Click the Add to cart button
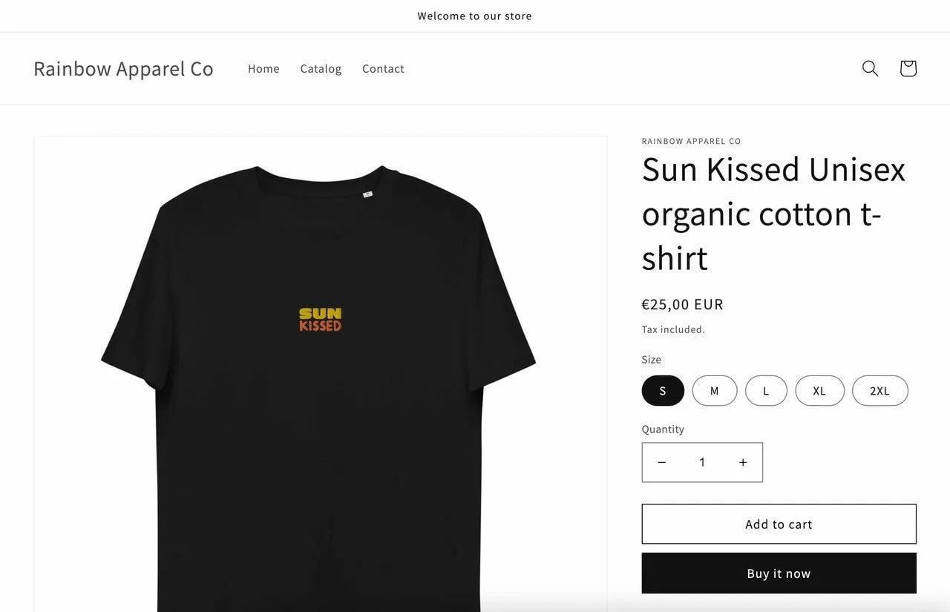 pyautogui.click(x=779, y=524)
